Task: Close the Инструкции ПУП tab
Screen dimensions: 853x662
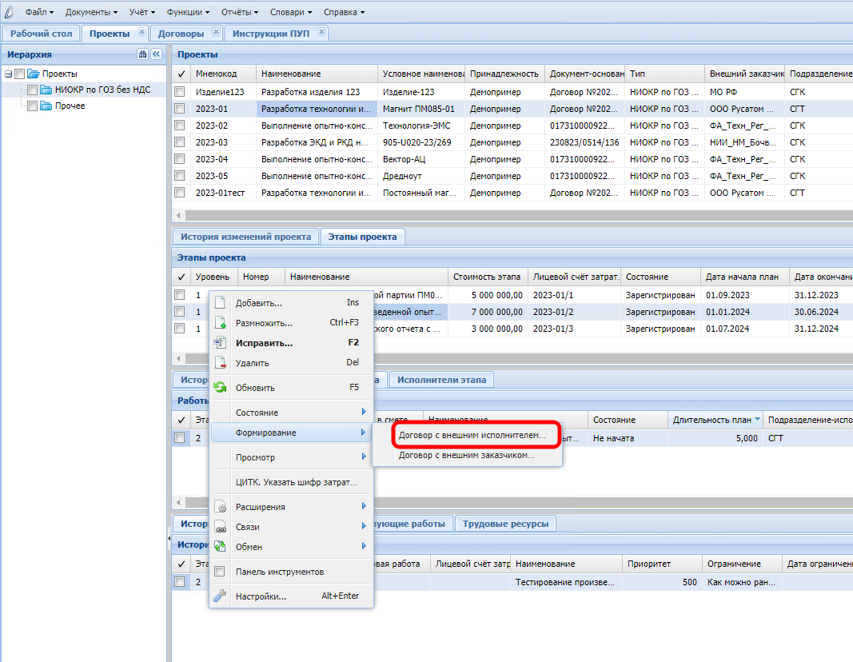Action: click(321, 32)
